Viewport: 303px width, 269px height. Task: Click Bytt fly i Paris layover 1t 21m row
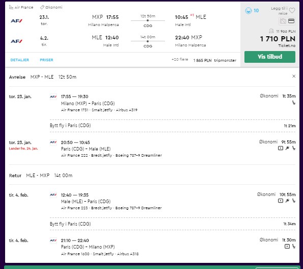point(173,126)
